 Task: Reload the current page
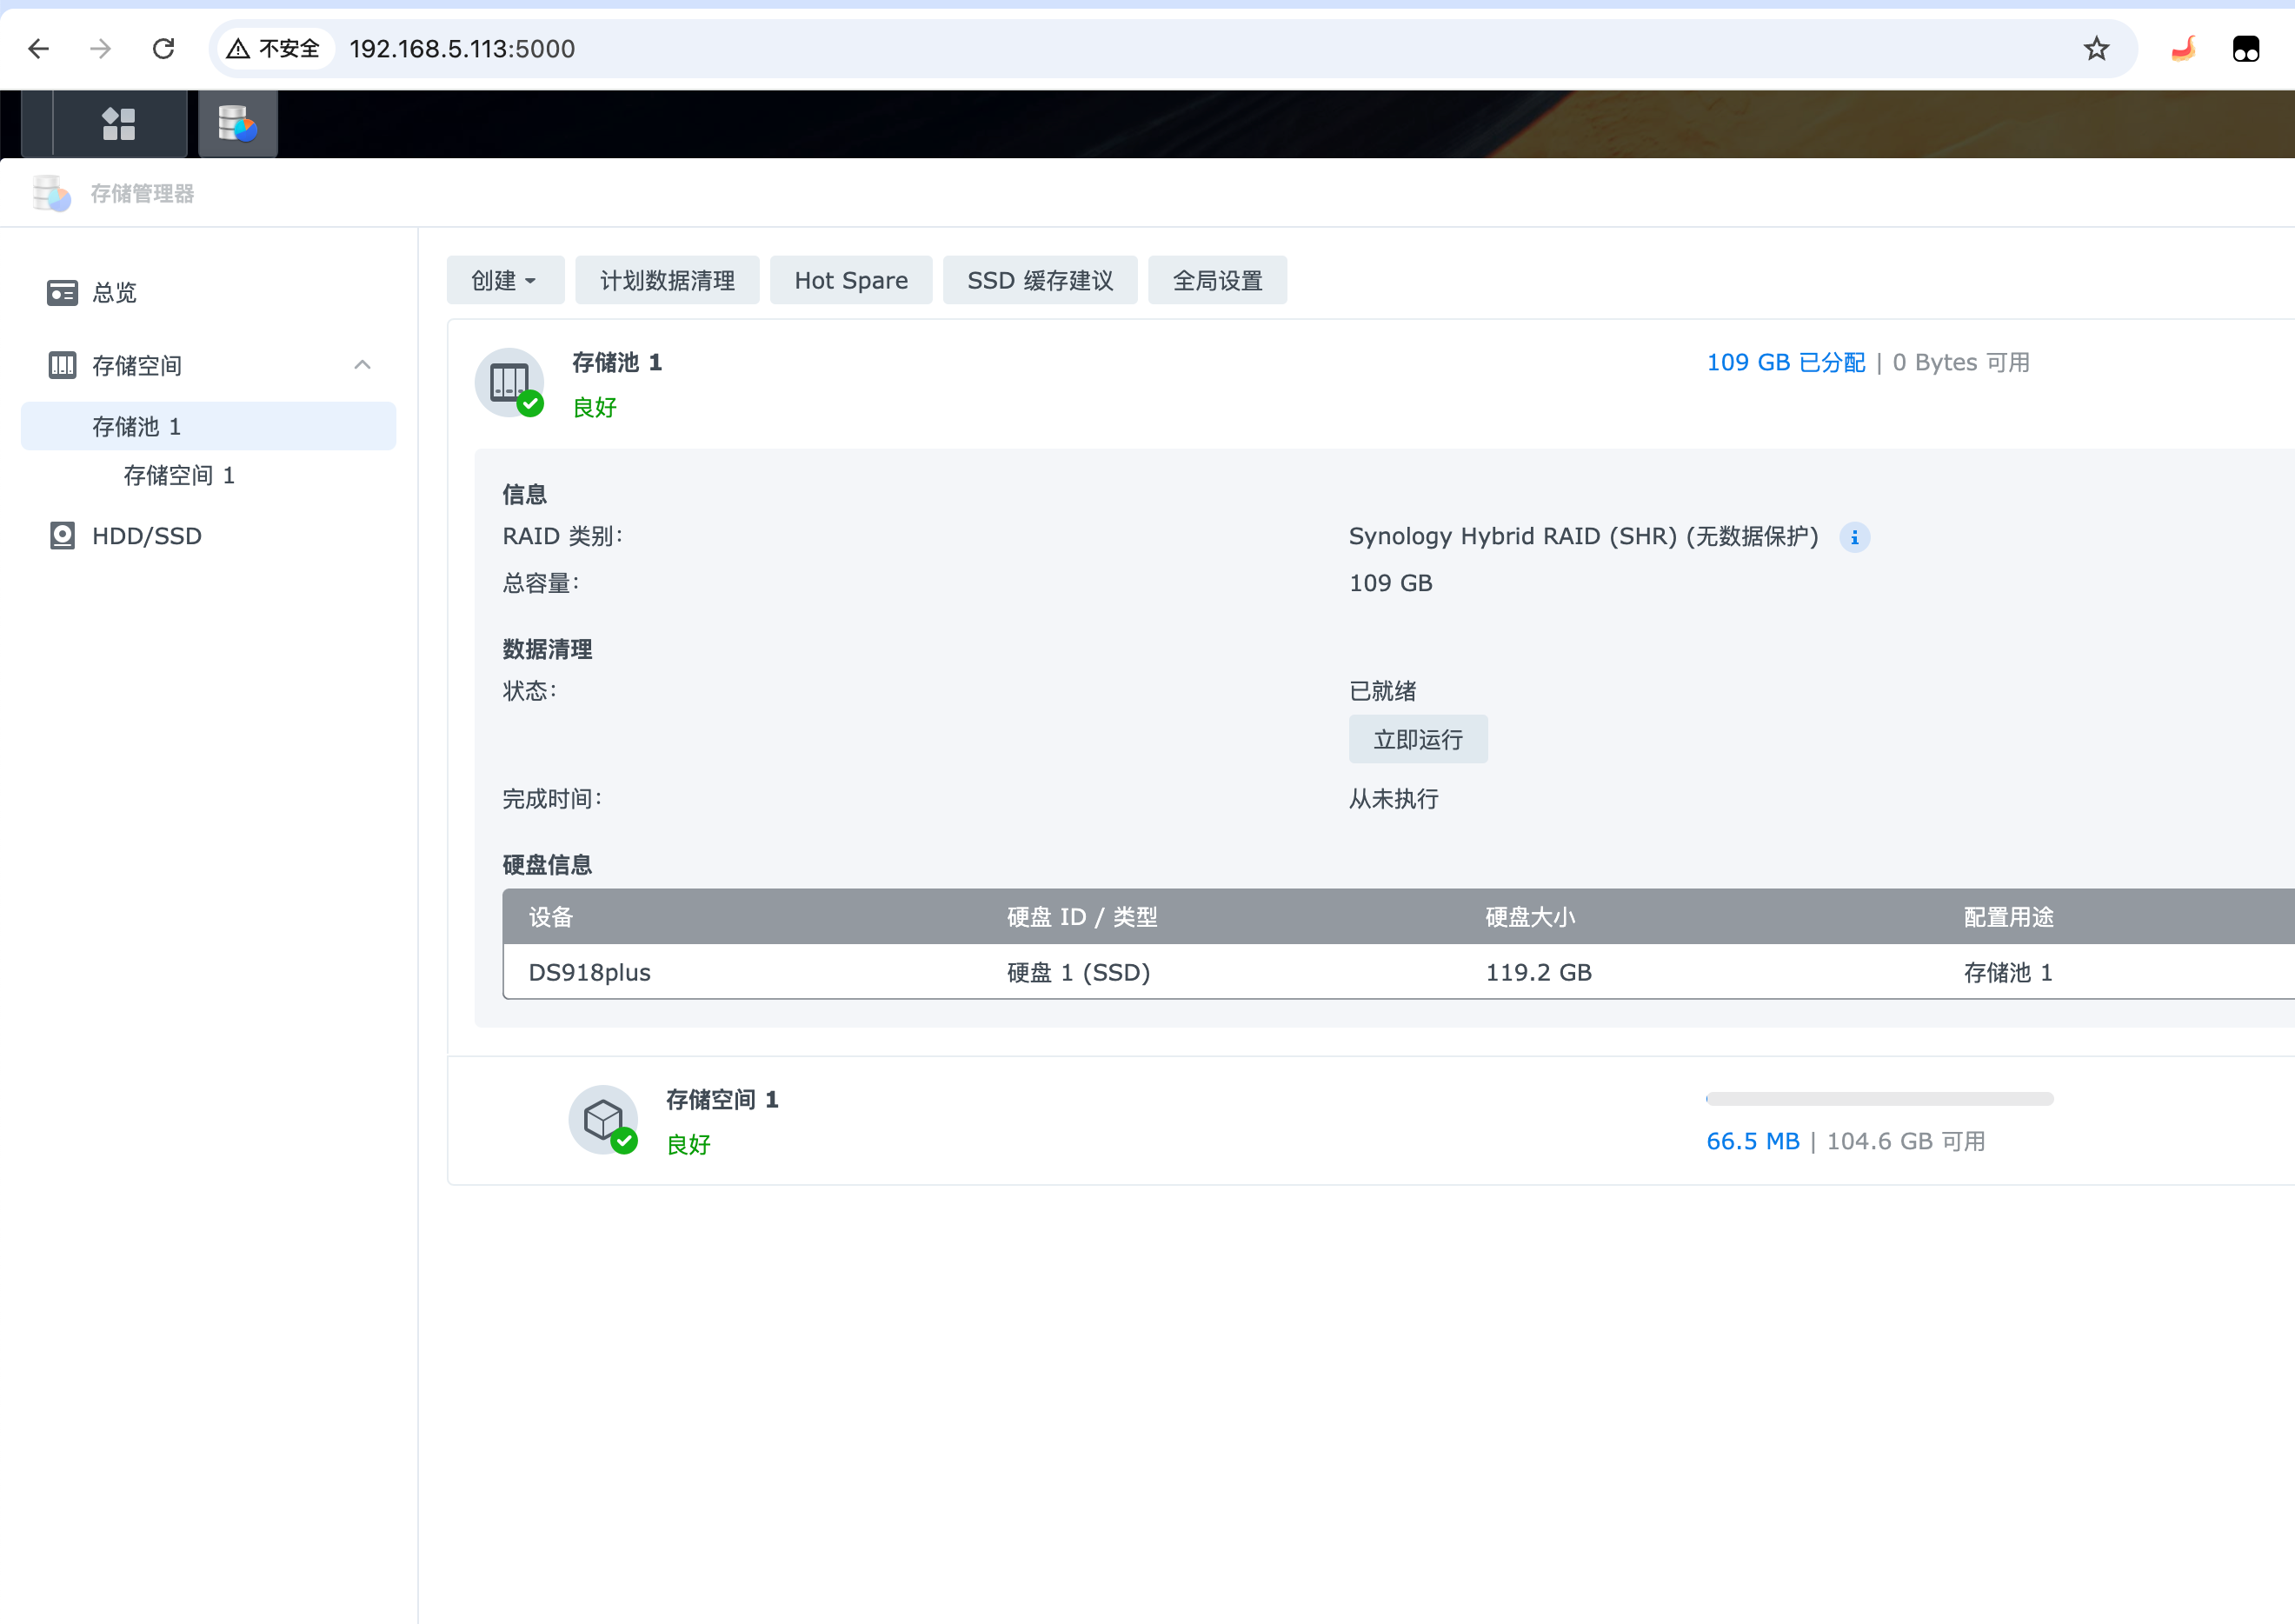coord(164,48)
